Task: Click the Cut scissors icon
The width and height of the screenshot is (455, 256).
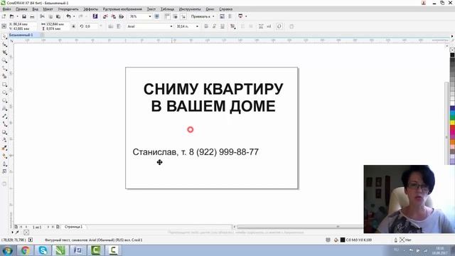Action: (x=42, y=16)
